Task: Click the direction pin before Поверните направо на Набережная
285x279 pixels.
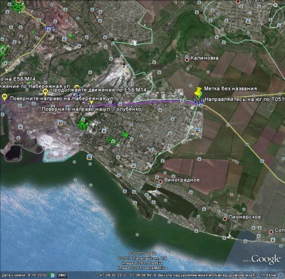Action: [x=4, y=97]
